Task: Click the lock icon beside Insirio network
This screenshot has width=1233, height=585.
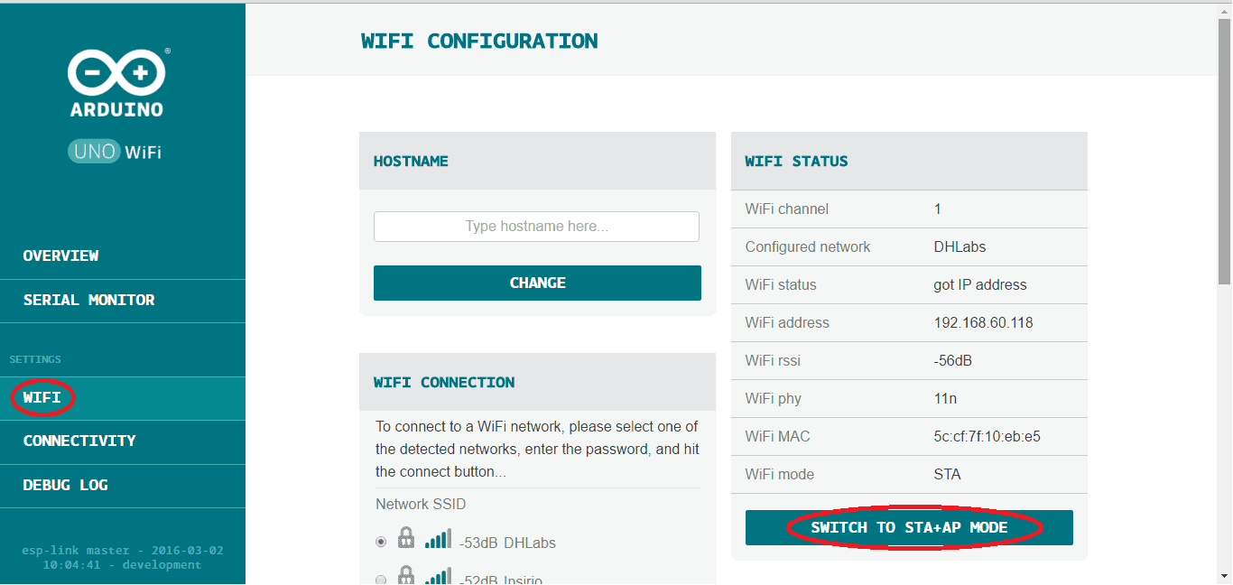Action: click(406, 577)
